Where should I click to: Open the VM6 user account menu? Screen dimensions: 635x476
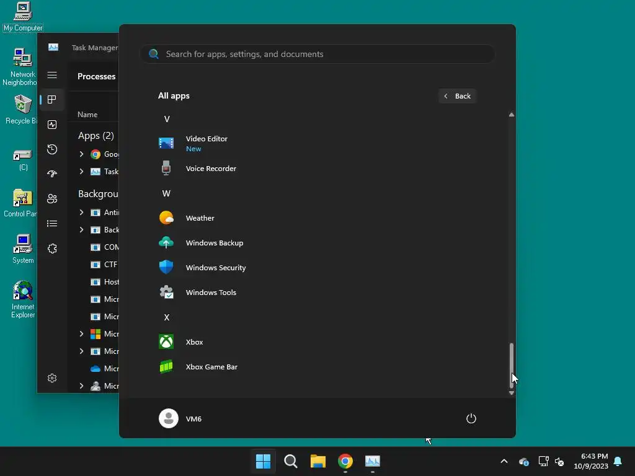click(180, 418)
